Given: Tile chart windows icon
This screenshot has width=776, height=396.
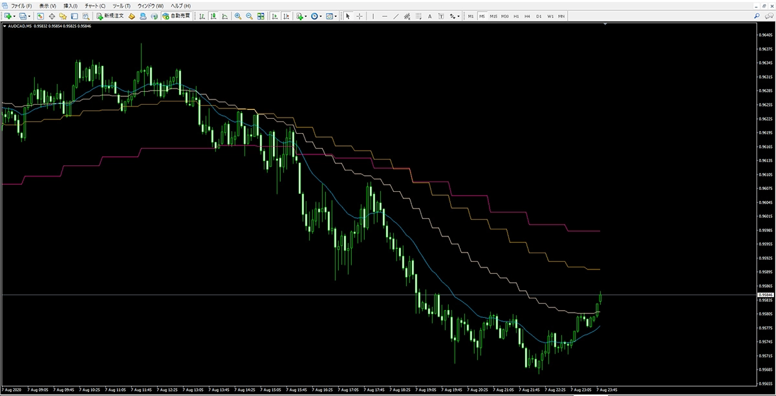Looking at the screenshot, I should pos(261,16).
